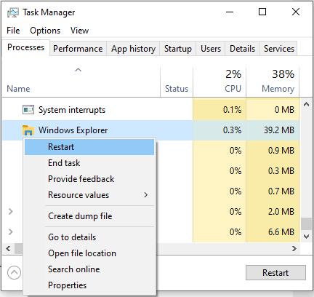Click the Fewer details circle arrow icon
The width and height of the screenshot is (314, 297).
pyautogui.click(x=14, y=273)
